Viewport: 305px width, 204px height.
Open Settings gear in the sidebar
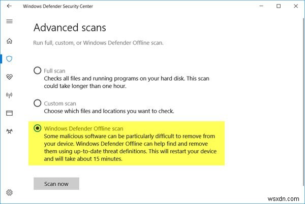point(9,193)
